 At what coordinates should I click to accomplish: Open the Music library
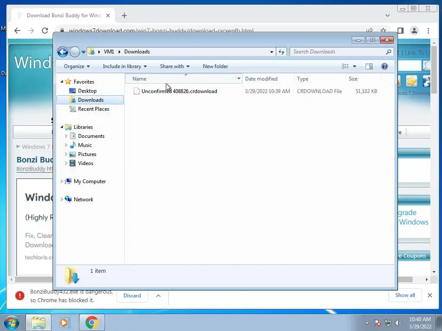[85, 145]
